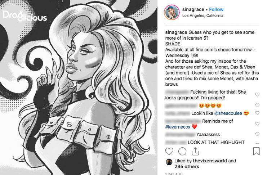The width and height of the screenshot is (267, 175).
Task: Open the sinagrace profile picture
Action: tap(172, 13)
